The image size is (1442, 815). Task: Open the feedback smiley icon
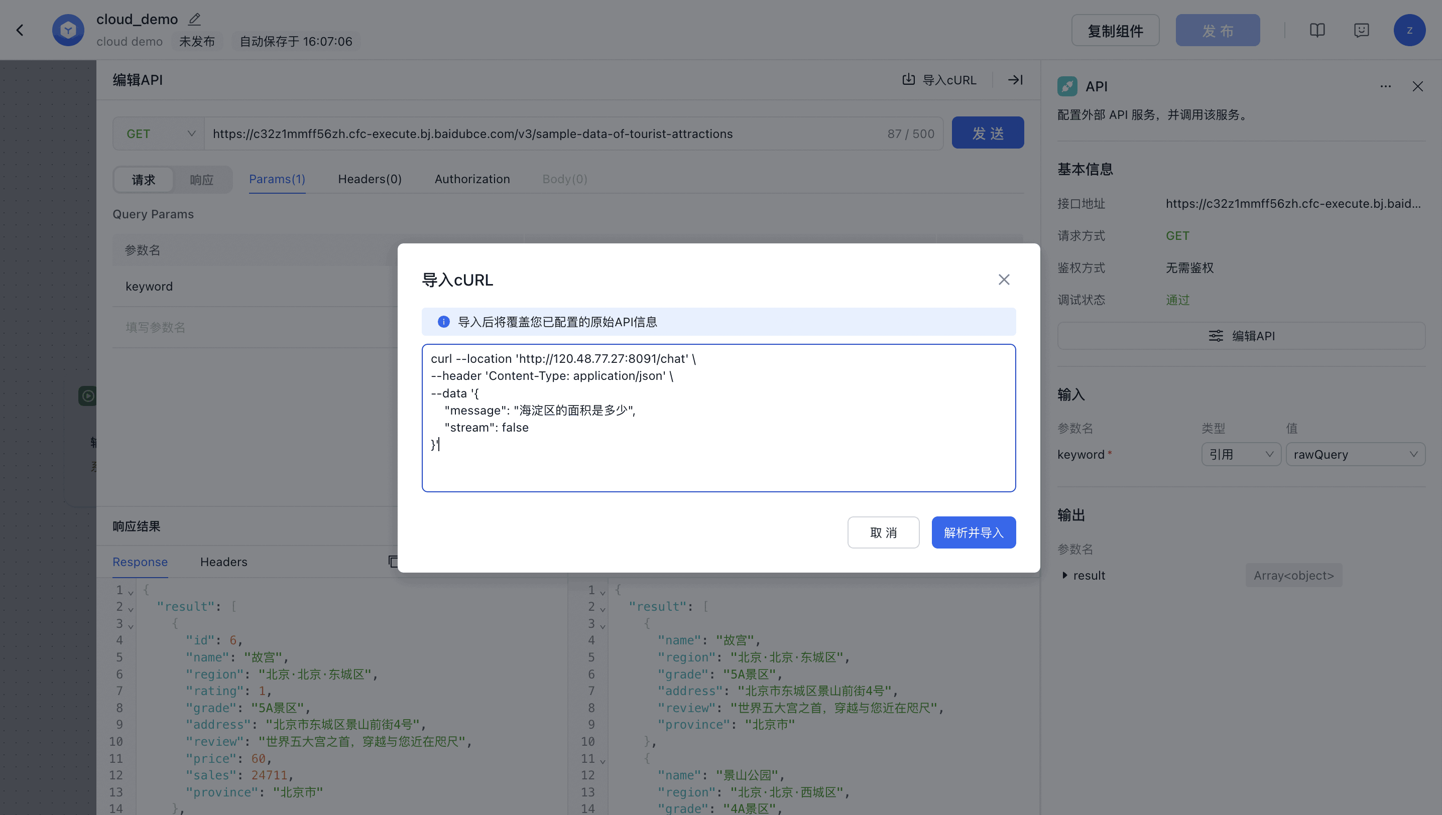pos(1361,30)
